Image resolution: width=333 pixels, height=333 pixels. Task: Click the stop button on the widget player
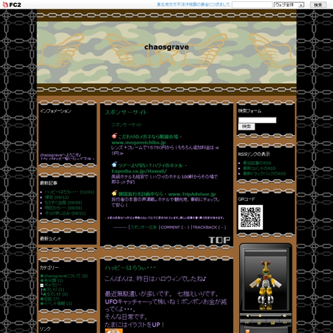point(272,322)
